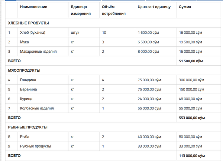Click the Хлеб (буханка) row name
The width and height of the screenshot is (223, 161).
click(x=33, y=33)
